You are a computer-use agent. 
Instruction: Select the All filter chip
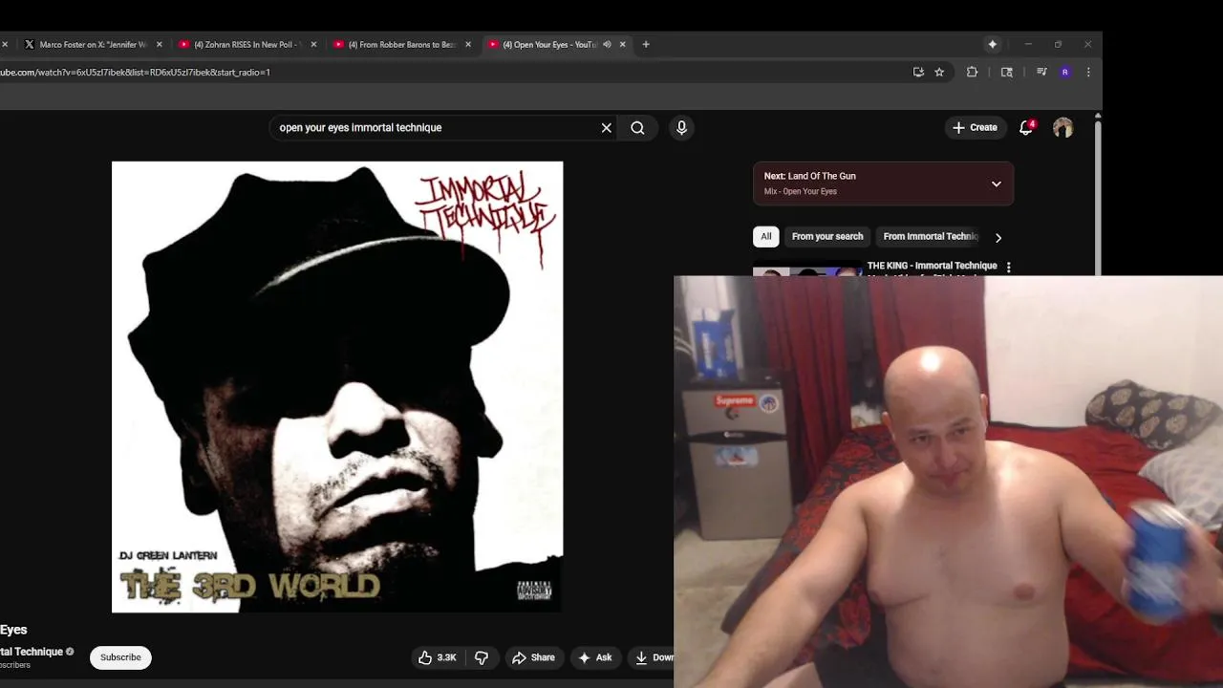tap(765, 236)
